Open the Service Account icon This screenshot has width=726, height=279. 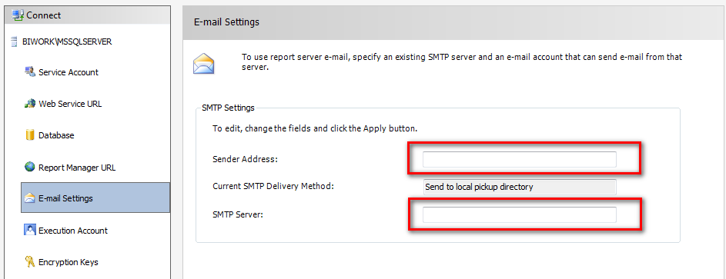tap(30, 72)
